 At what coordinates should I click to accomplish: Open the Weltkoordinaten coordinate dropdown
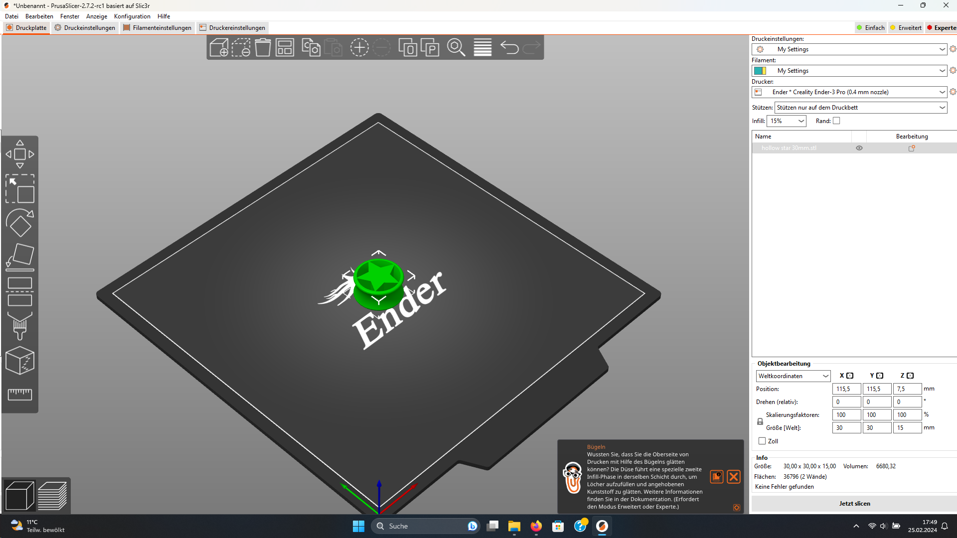pyautogui.click(x=793, y=376)
